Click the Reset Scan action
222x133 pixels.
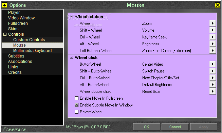pyautogui.click(x=152, y=92)
